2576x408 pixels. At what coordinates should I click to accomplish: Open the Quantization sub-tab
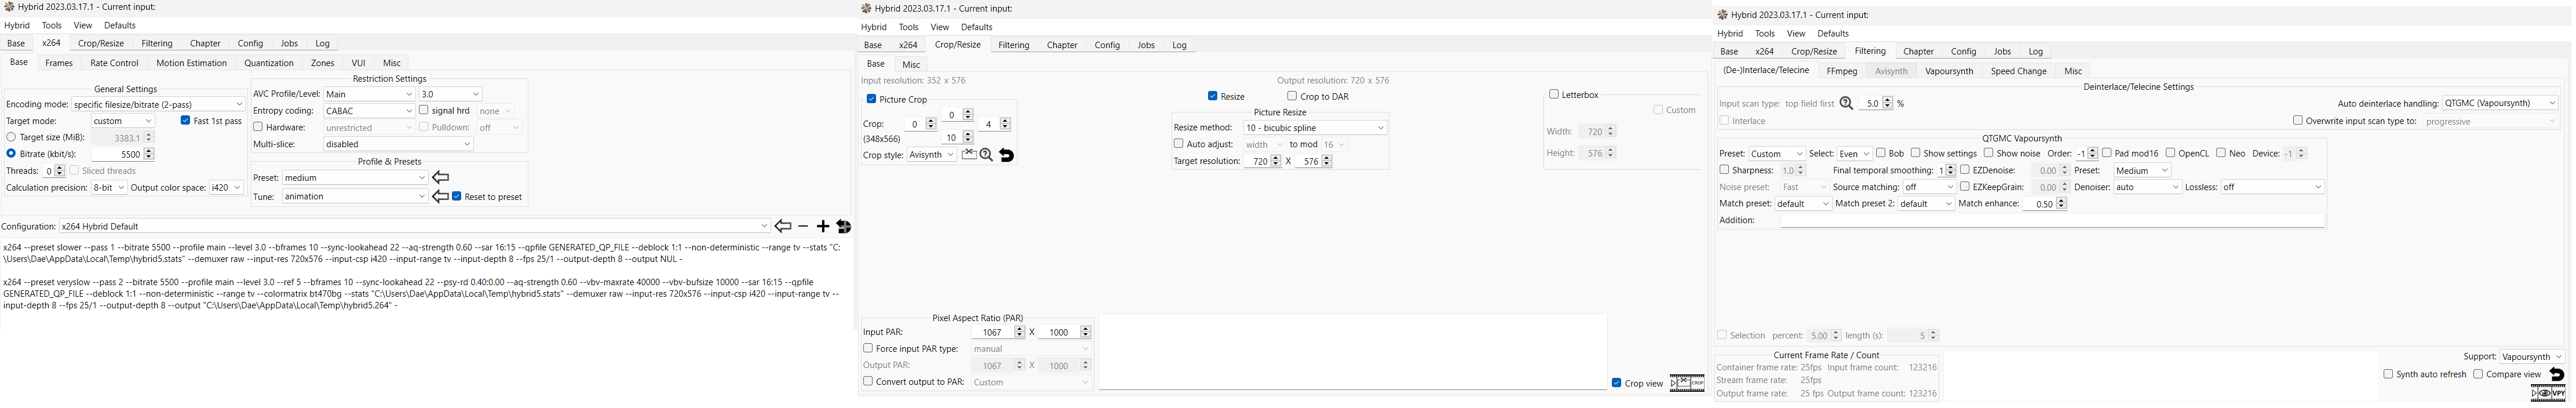click(269, 63)
